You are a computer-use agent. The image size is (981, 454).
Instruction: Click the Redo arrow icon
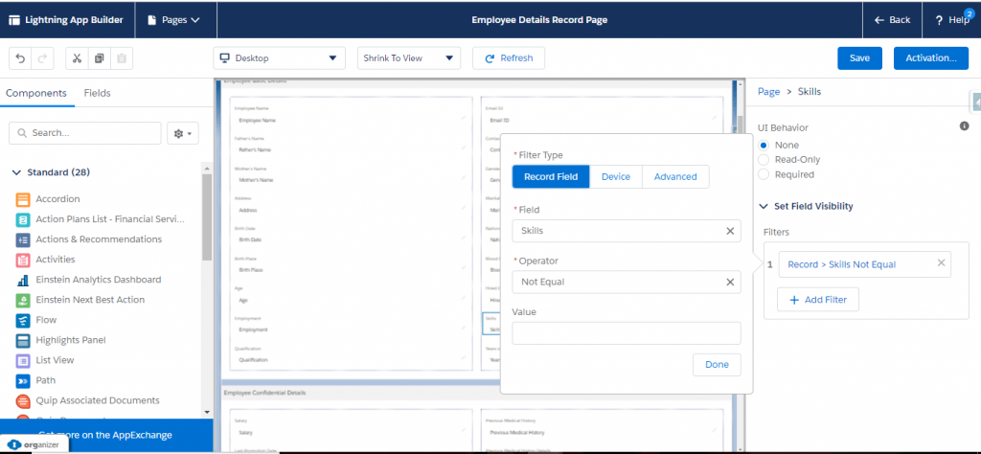(x=42, y=58)
